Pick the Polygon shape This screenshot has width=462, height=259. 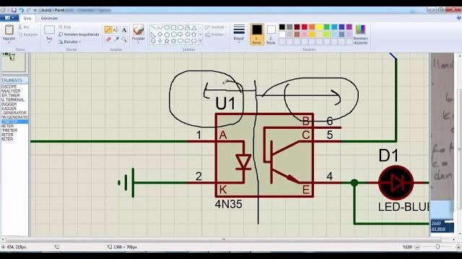point(188,27)
